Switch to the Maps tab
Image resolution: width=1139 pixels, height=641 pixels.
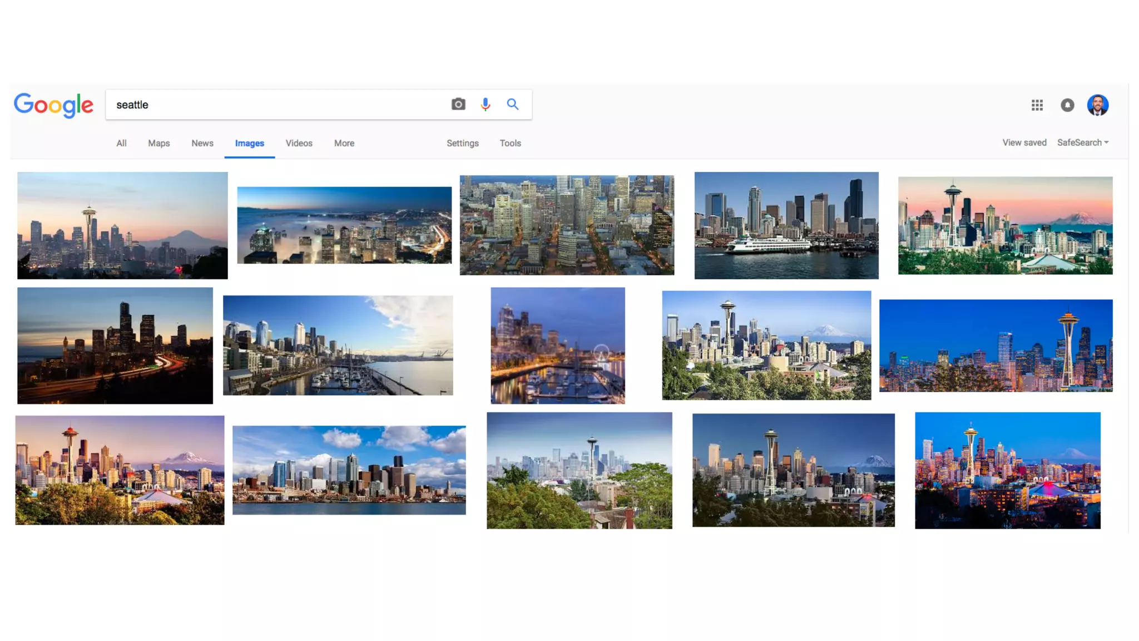[x=159, y=143]
